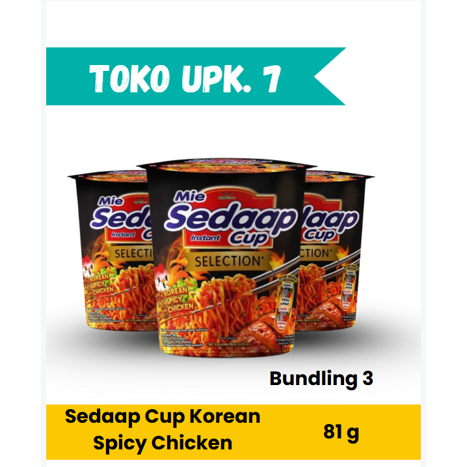
Task: Click the 81 g weight text
Action: (x=341, y=433)
